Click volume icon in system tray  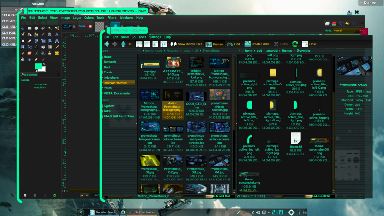click(x=258, y=212)
